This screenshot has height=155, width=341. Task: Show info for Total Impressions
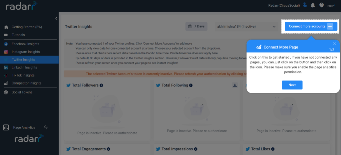click(195, 149)
